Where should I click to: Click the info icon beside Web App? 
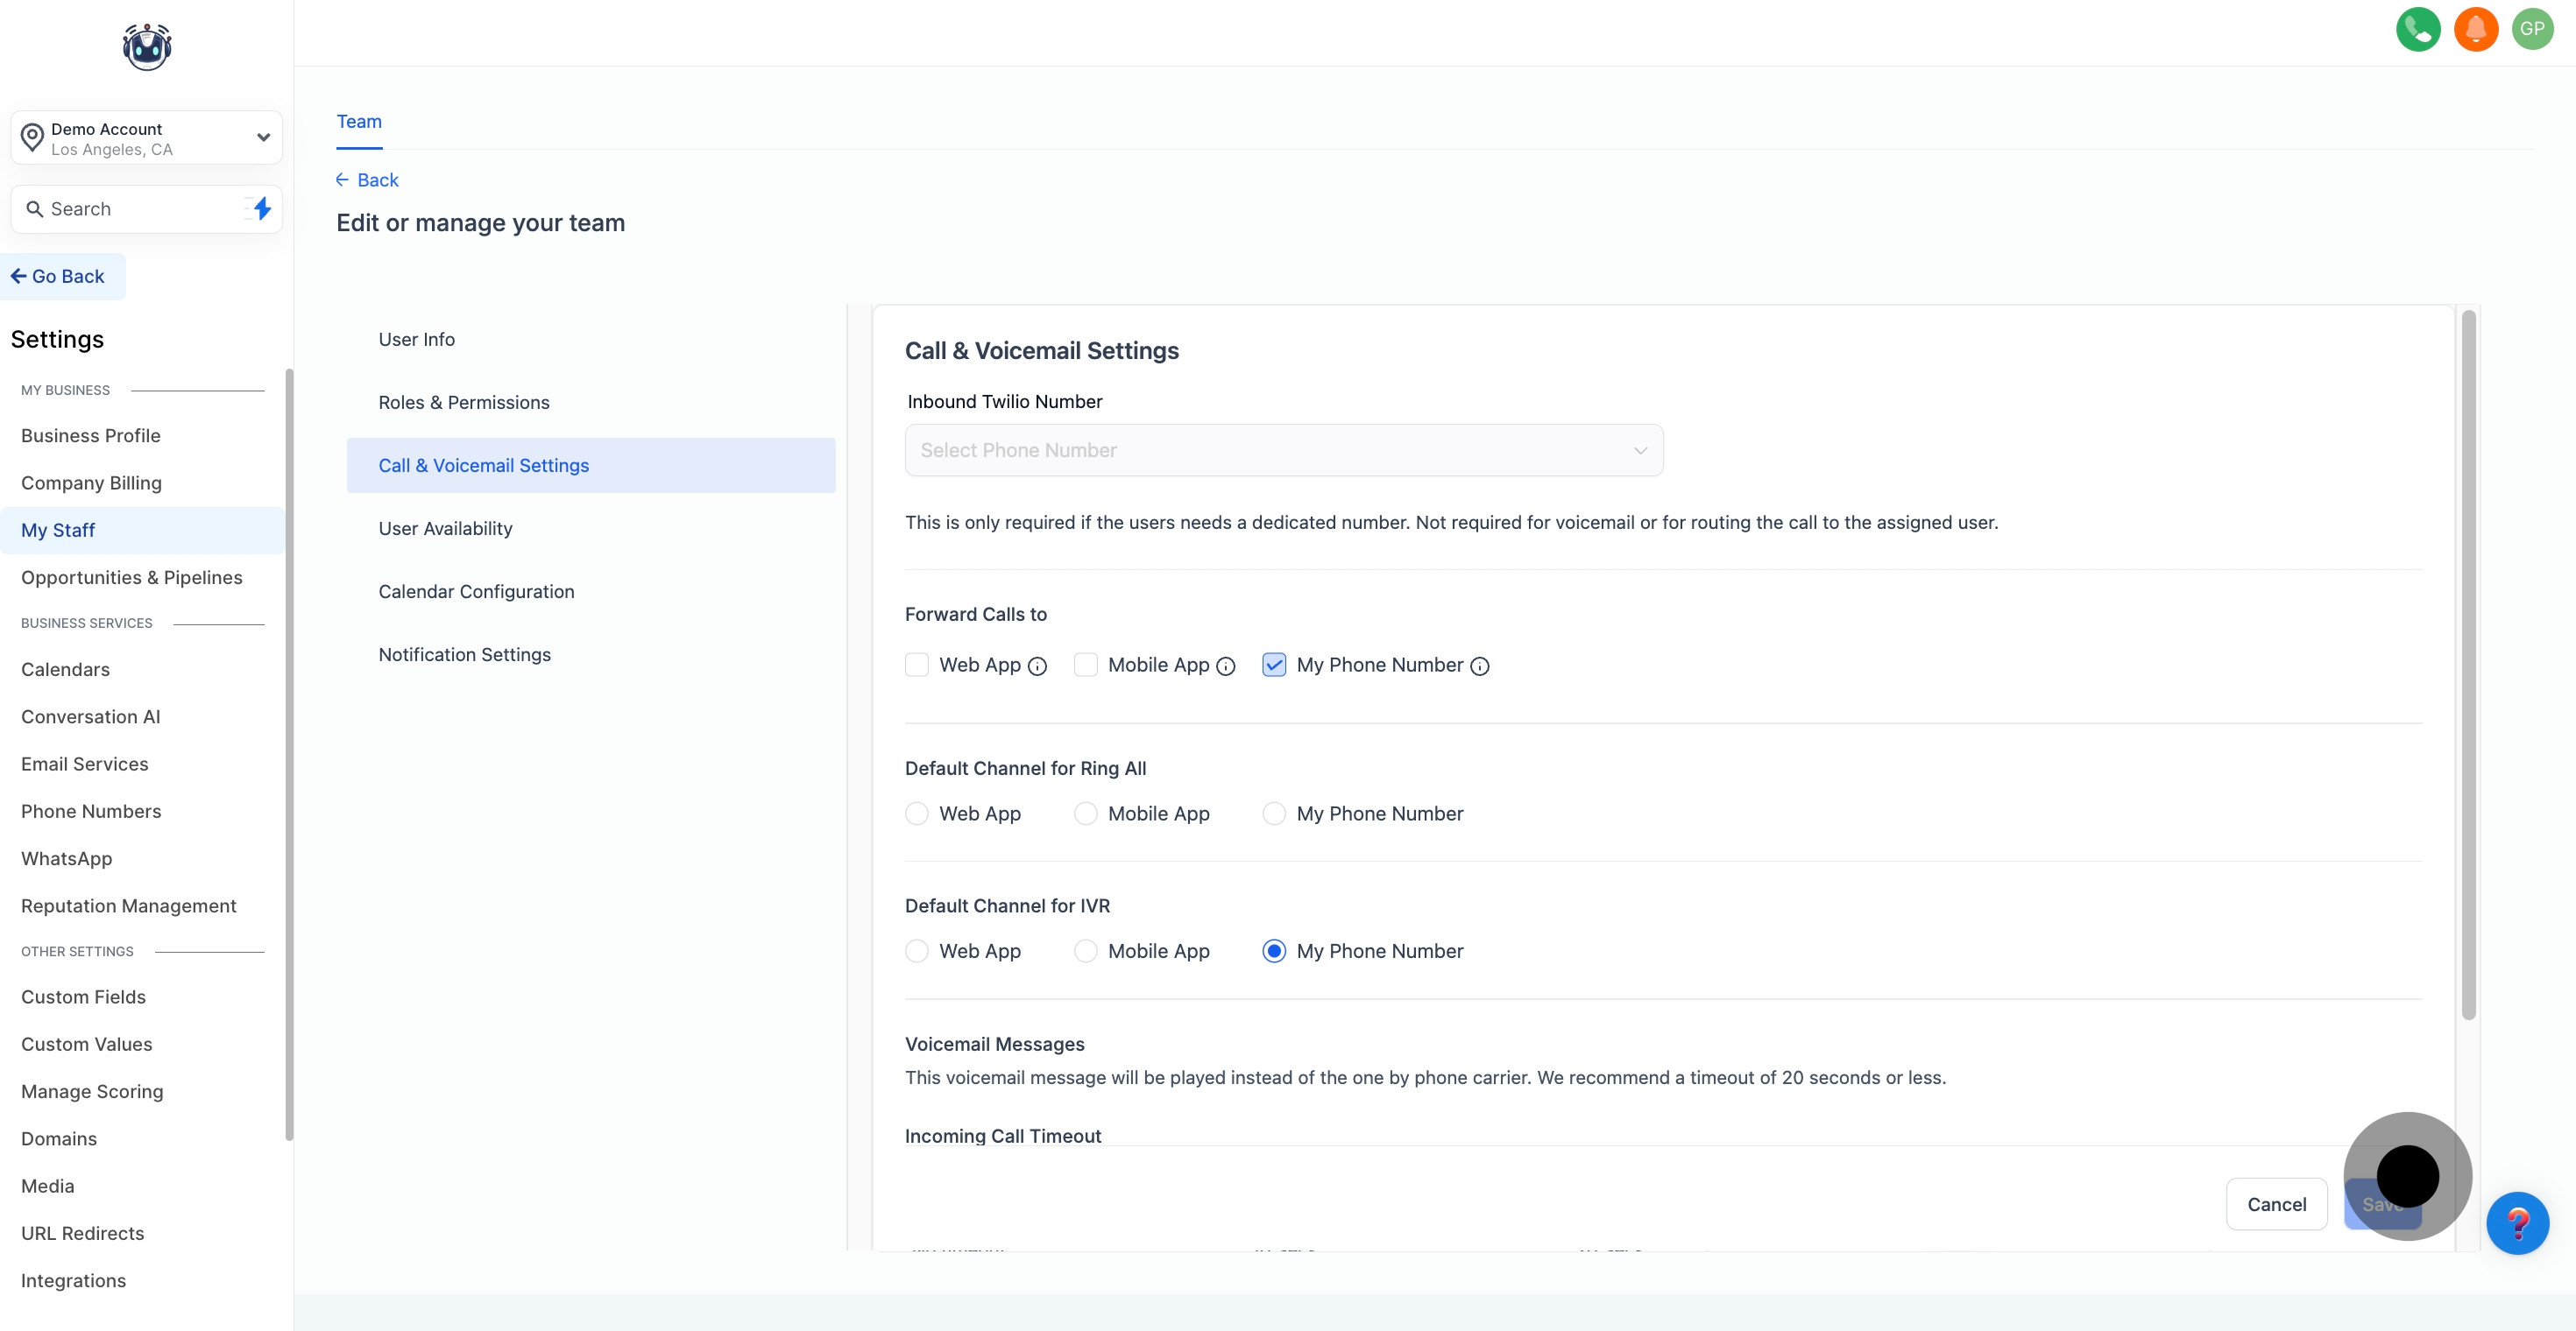click(x=1037, y=666)
